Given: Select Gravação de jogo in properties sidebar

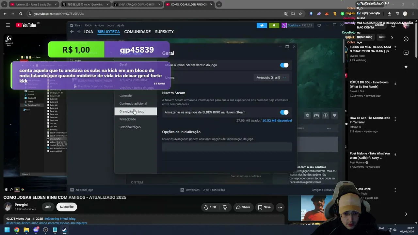Looking at the screenshot, I should (x=136, y=111).
